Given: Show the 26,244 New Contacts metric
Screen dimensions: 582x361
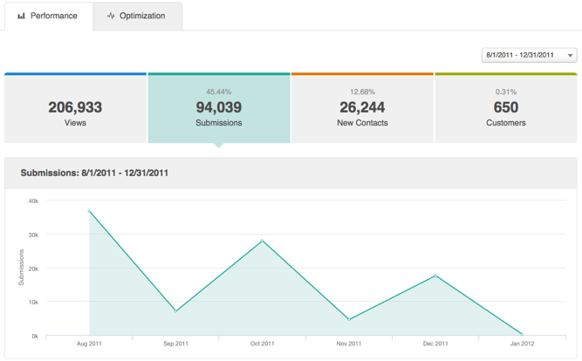Looking at the screenshot, I should [x=362, y=109].
